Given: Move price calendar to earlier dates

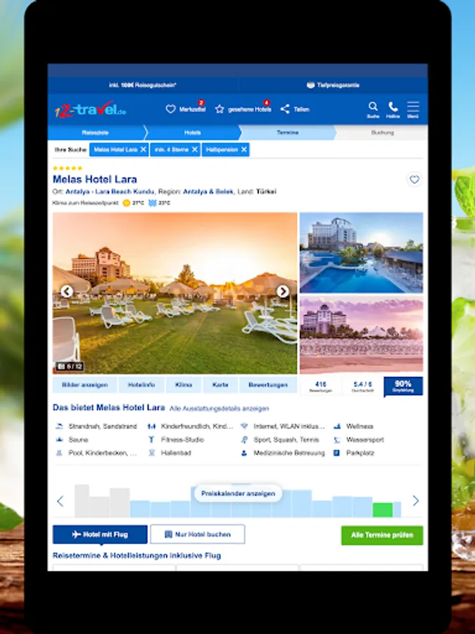Looking at the screenshot, I should 61,501.
